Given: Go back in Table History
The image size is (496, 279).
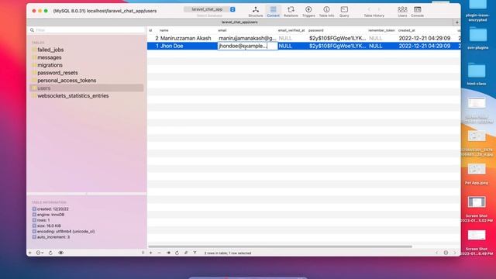Looking at the screenshot, I should (x=369, y=9).
